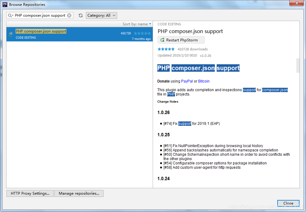Click the '1.0.25' change notes heading
This screenshot has height=212, width=306.
pyautogui.click(x=164, y=135)
